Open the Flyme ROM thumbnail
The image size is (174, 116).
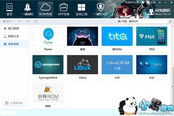point(48,36)
